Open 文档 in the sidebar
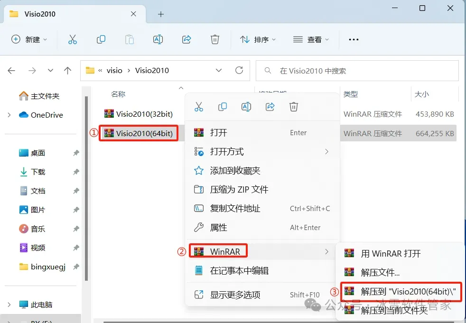466x323 pixels. [38, 191]
